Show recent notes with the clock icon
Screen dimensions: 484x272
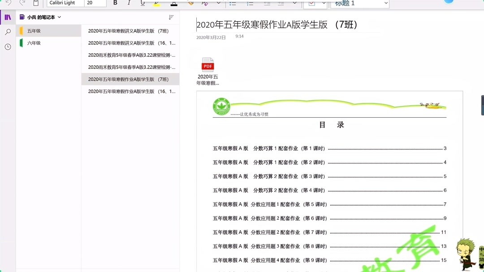(7, 46)
